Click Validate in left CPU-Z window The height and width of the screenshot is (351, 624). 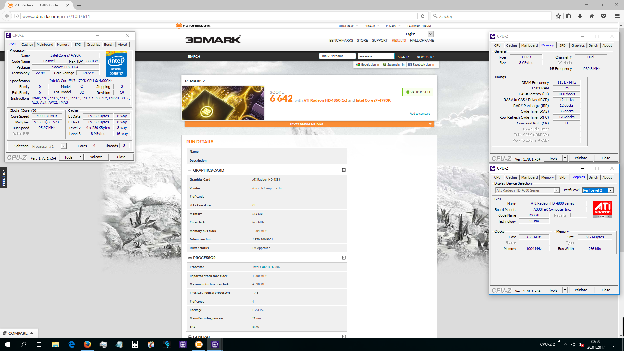coord(96,157)
